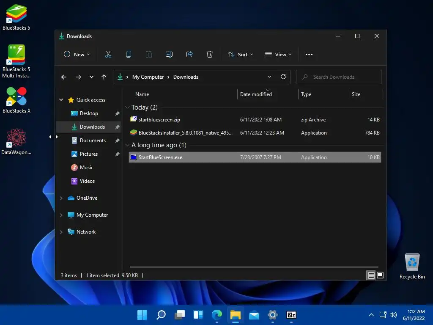Go up one folder level
The height and width of the screenshot is (325, 433).
pyautogui.click(x=104, y=77)
